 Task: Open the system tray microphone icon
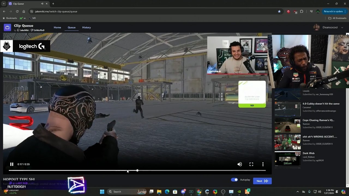[x=309, y=192]
